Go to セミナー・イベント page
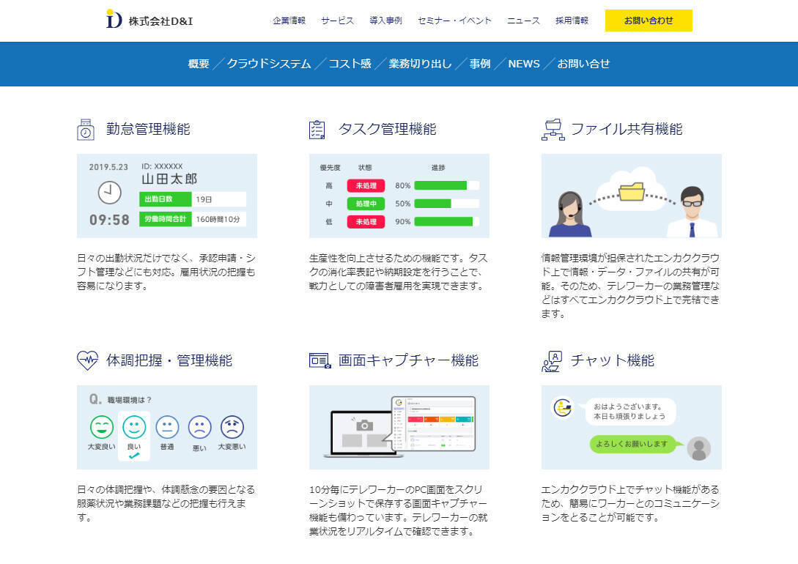The height and width of the screenshot is (564, 798). [454, 21]
